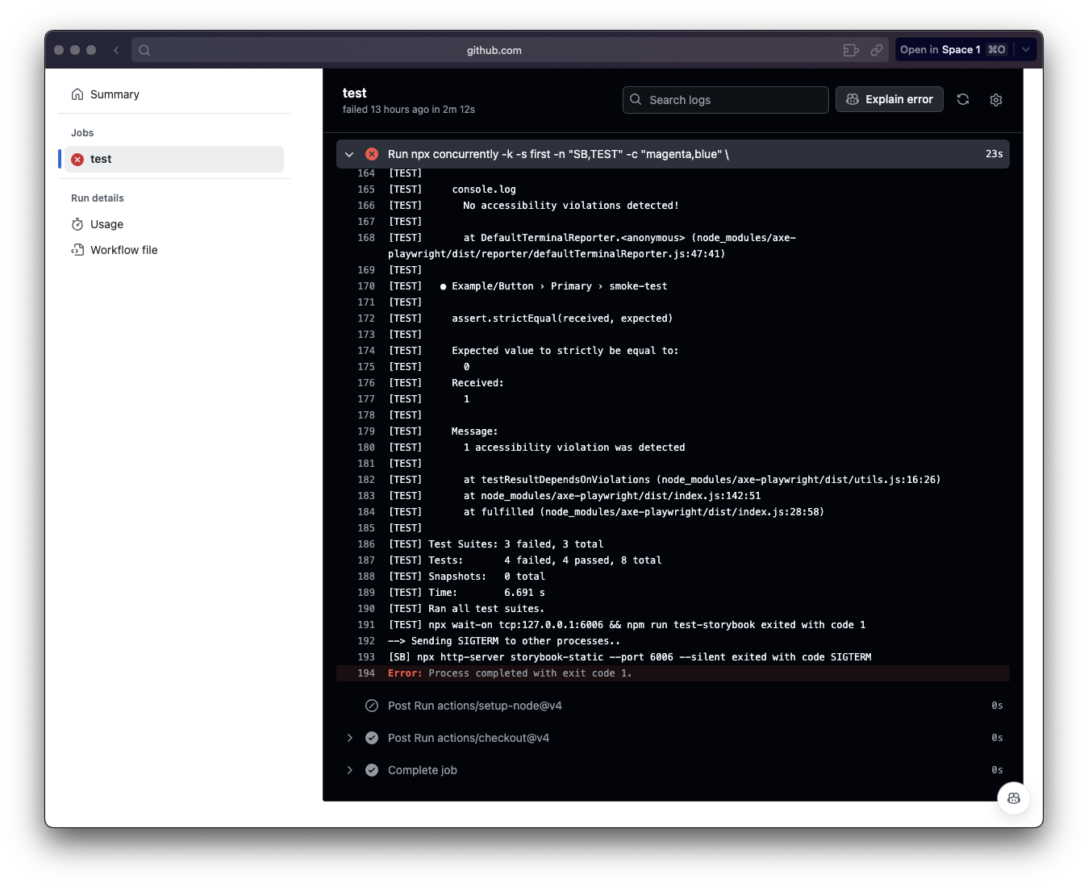Open the Usage run details
Screen dimensions: 1088x887
pos(106,224)
